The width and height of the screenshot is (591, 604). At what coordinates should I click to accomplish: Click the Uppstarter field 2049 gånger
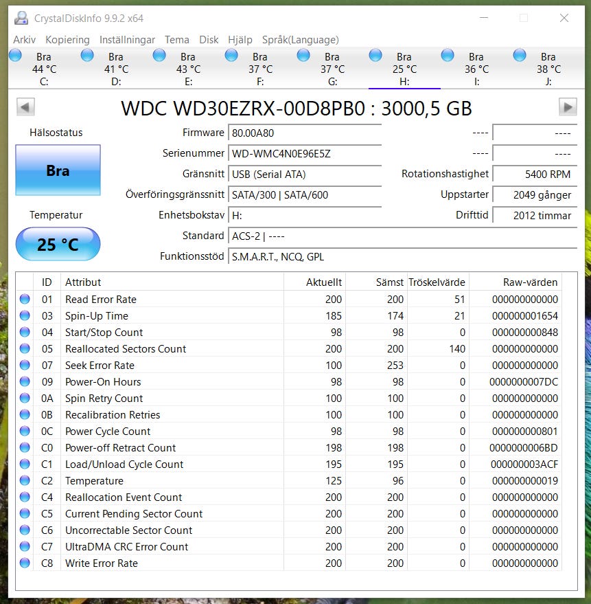pos(535,195)
